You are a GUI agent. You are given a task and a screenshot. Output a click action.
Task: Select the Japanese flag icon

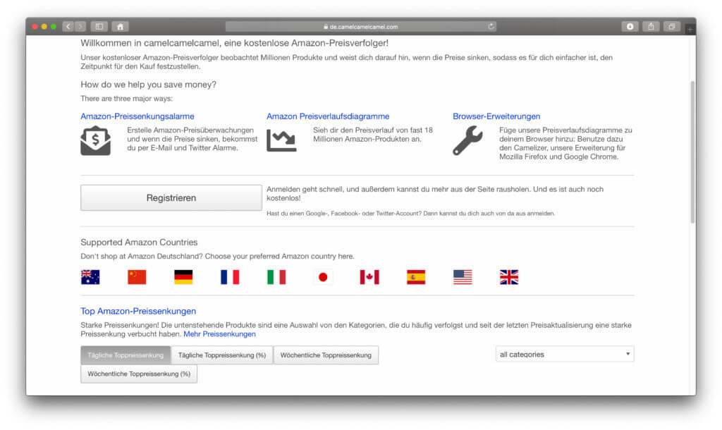323,277
